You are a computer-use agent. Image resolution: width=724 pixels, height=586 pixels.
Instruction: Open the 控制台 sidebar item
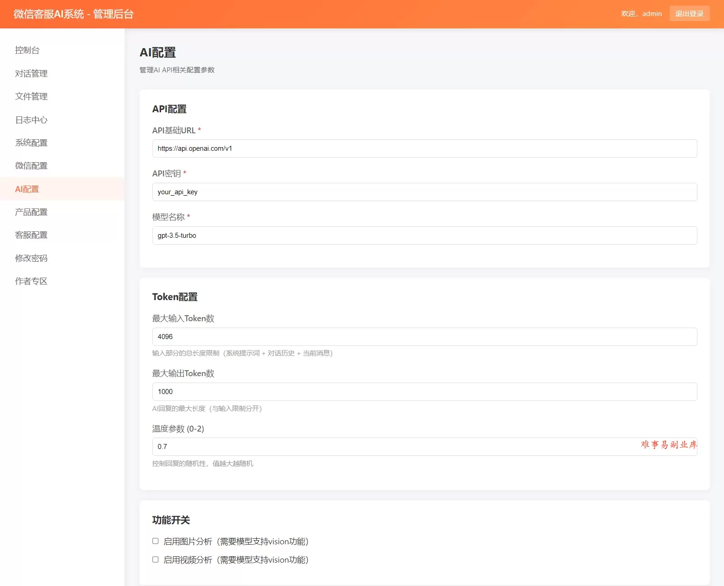[62, 50]
